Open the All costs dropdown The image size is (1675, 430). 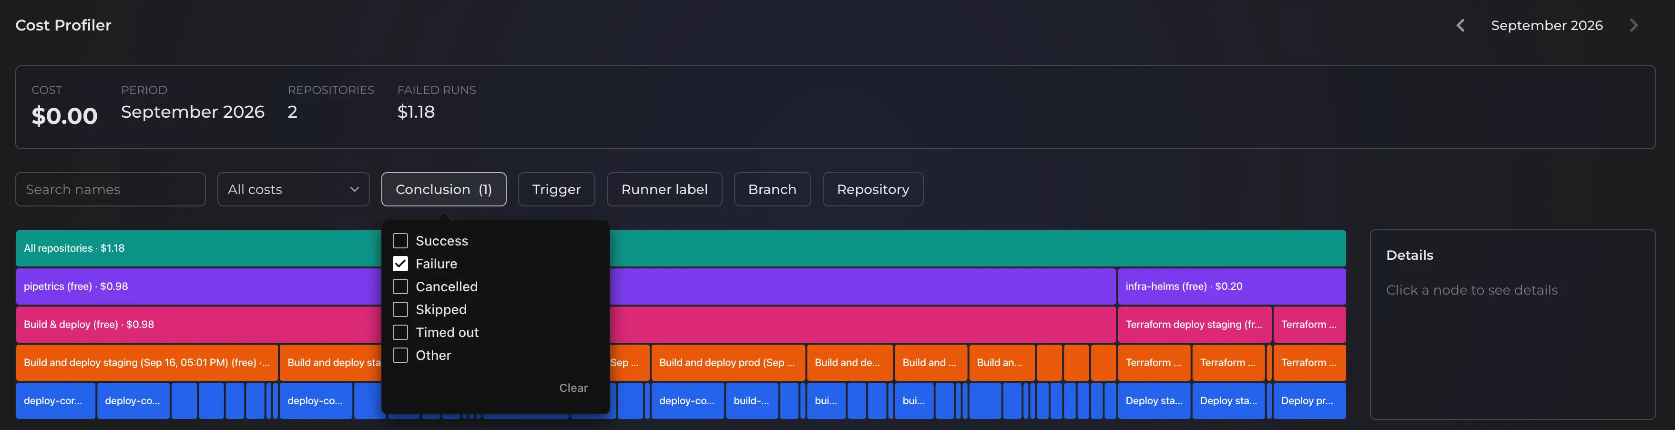click(293, 189)
